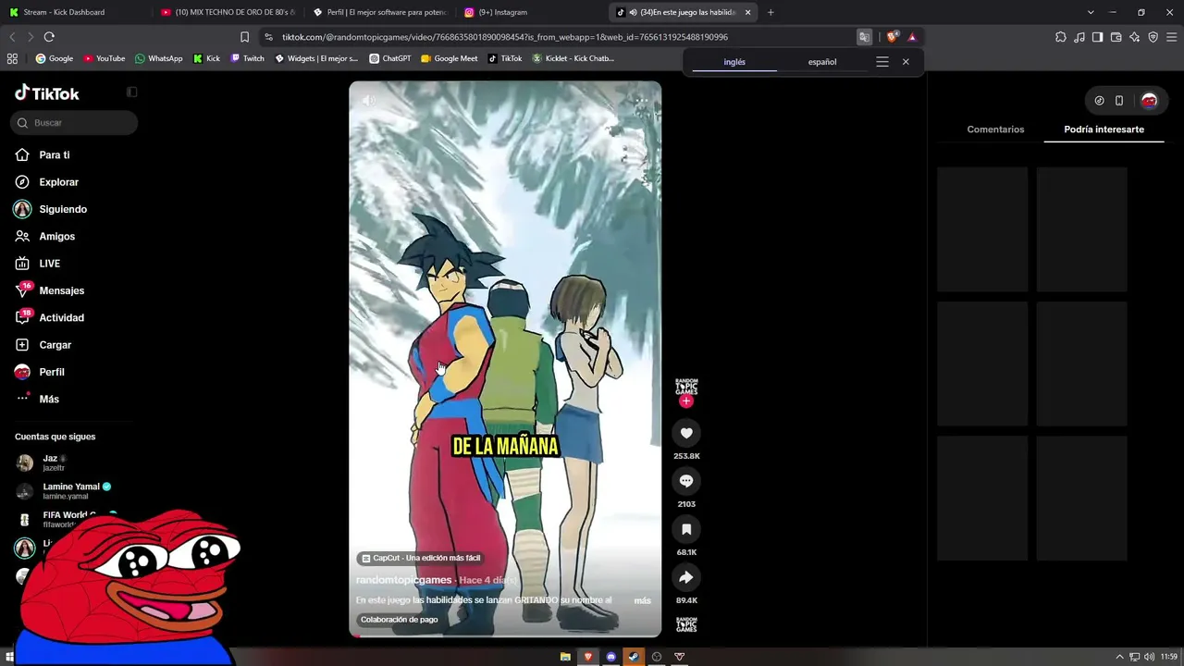Open the Brave VPN shield icon
1184x666 pixels.
click(x=1153, y=37)
